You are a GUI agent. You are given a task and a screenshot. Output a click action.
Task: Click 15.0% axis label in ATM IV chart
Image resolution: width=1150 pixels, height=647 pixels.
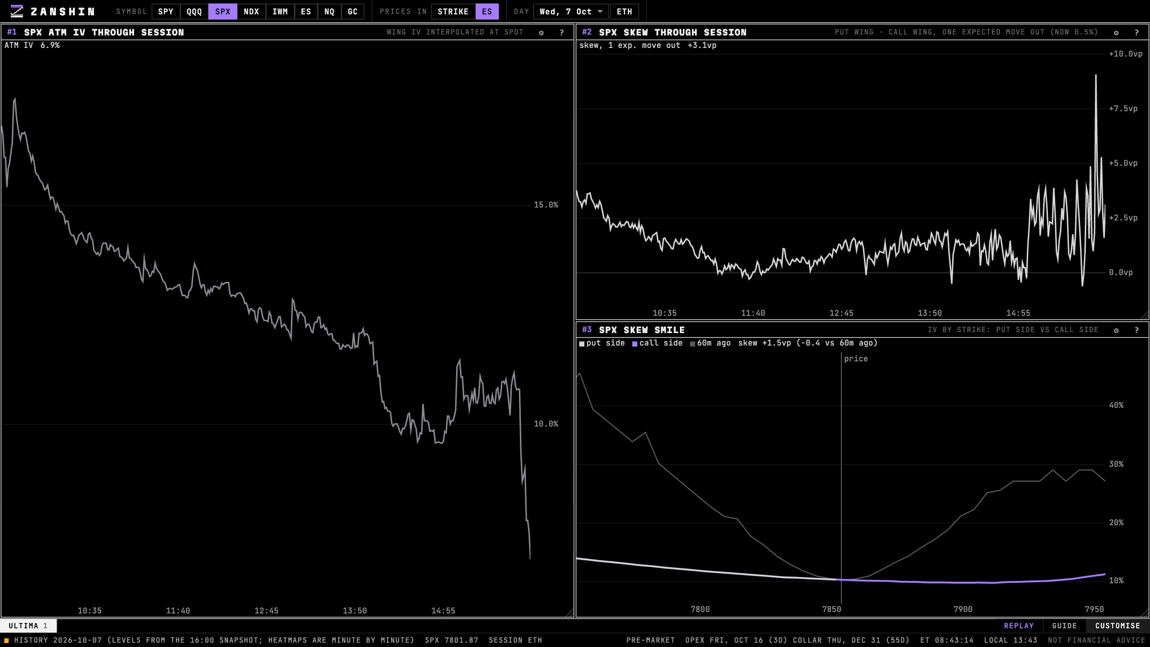pyautogui.click(x=546, y=205)
